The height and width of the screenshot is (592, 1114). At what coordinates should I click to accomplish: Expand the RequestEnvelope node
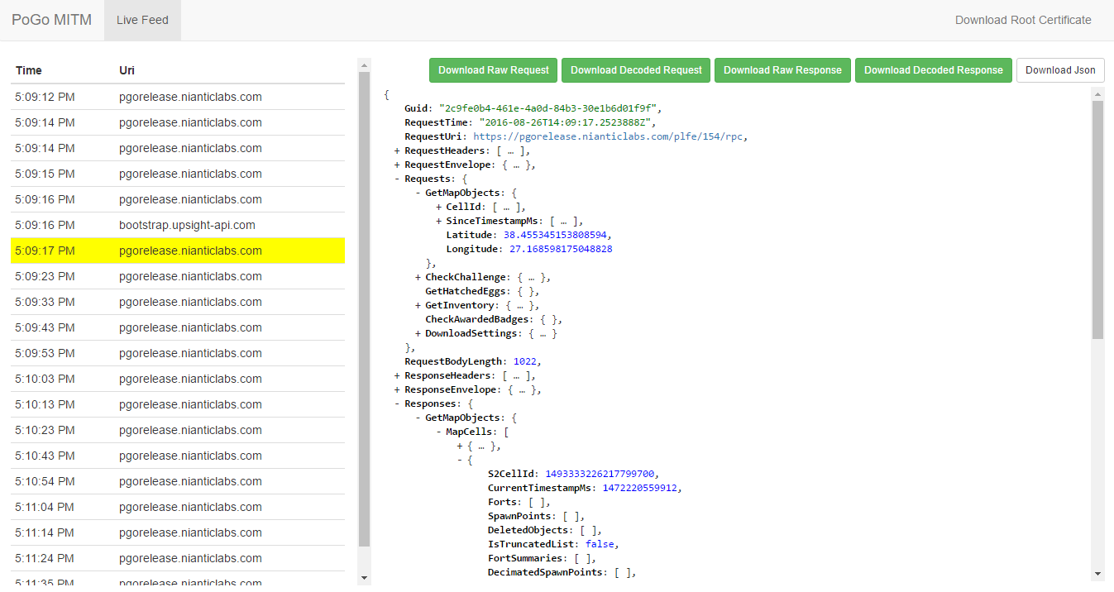click(397, 165)
